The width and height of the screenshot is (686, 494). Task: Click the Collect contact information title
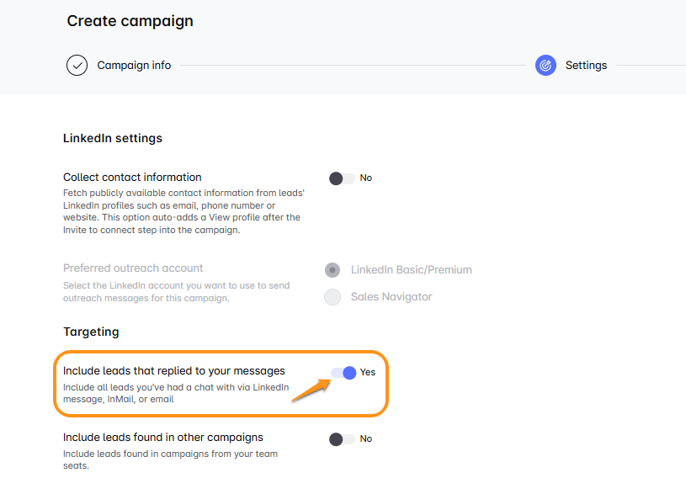point(132,178)
